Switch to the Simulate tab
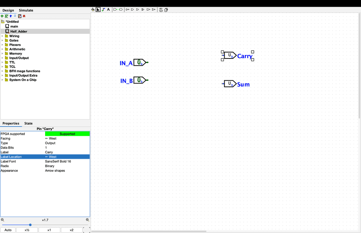The width and height of the screenshot is (361, 233). [26, 11]
